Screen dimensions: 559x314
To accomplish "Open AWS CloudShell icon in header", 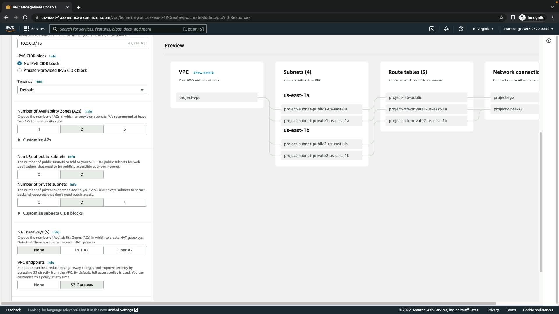I will pos(432,29).
